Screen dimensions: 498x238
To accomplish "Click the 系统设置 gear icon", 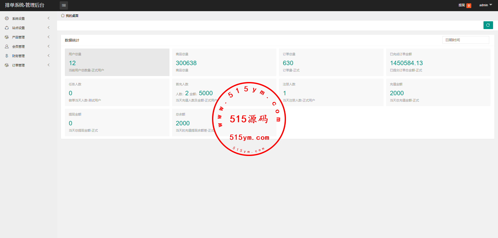I will point(7,18).
